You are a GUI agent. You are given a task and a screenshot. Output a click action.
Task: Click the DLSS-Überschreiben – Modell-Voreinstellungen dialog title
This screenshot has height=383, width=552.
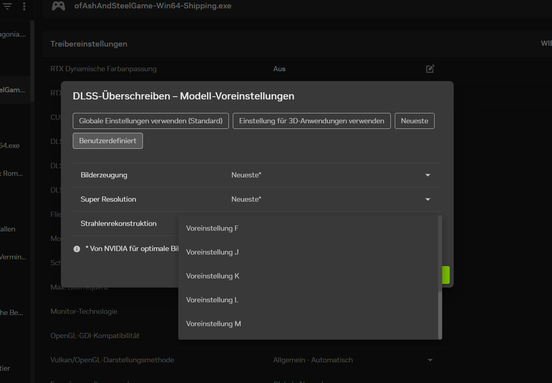[x=183, y=96]
